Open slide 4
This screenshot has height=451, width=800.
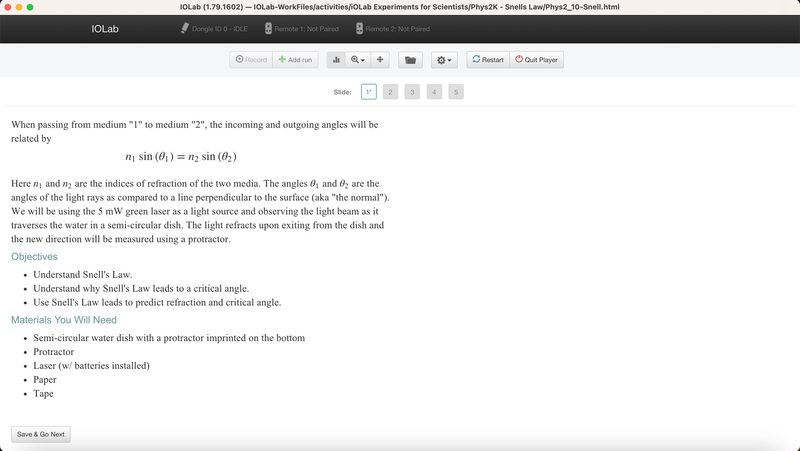pos(434,92)
